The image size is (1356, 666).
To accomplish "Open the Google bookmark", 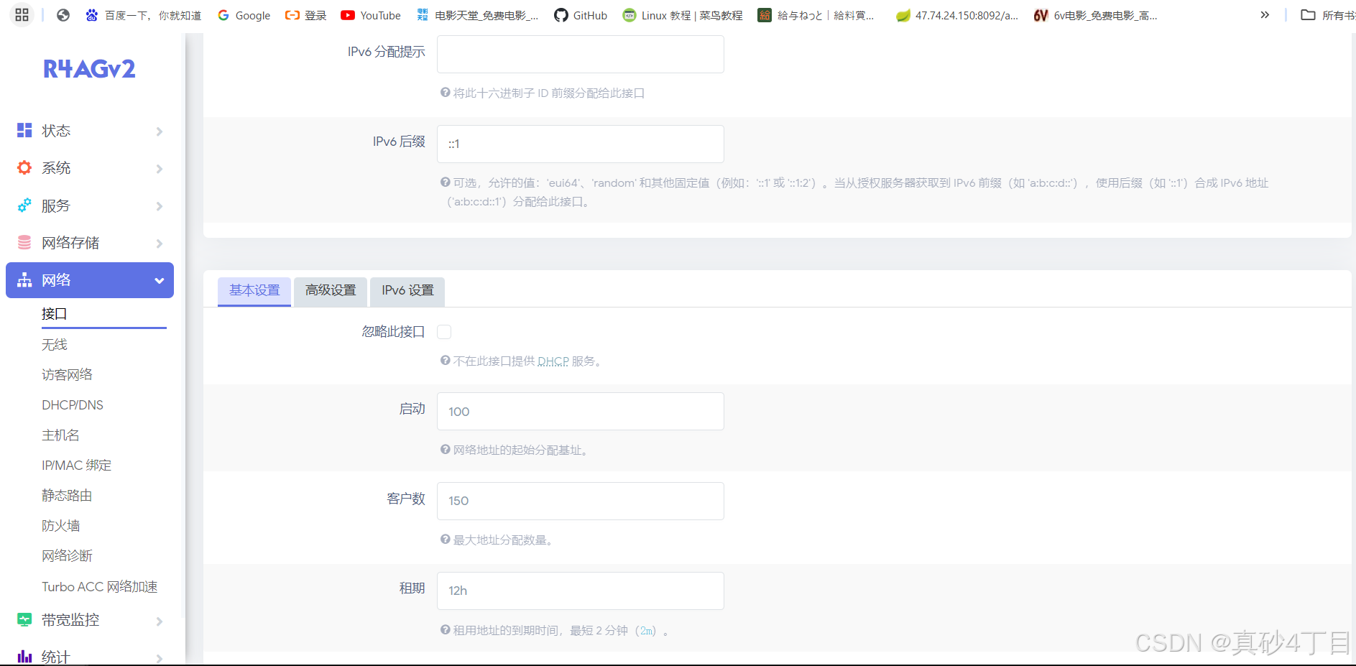I will [x=244, y=15].
